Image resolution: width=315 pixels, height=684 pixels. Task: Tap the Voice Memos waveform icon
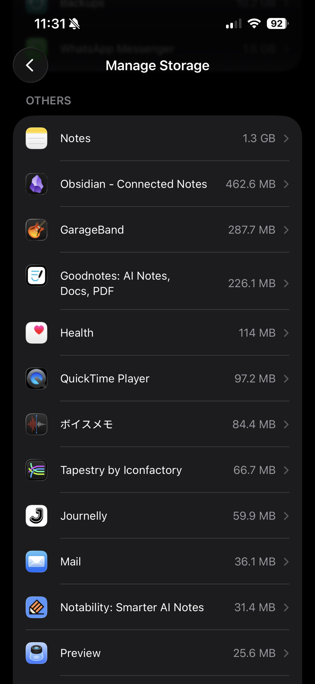(x=37, y=424)
